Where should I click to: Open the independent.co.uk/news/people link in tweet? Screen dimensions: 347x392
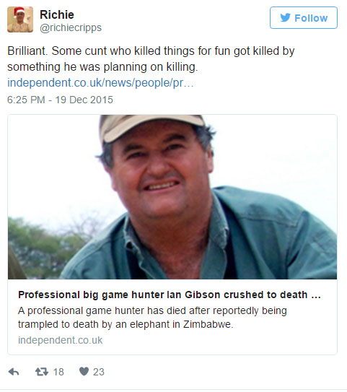pyautogui.click(x=100, y=83)
